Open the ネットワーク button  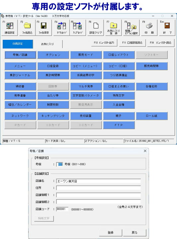point(20,116)
